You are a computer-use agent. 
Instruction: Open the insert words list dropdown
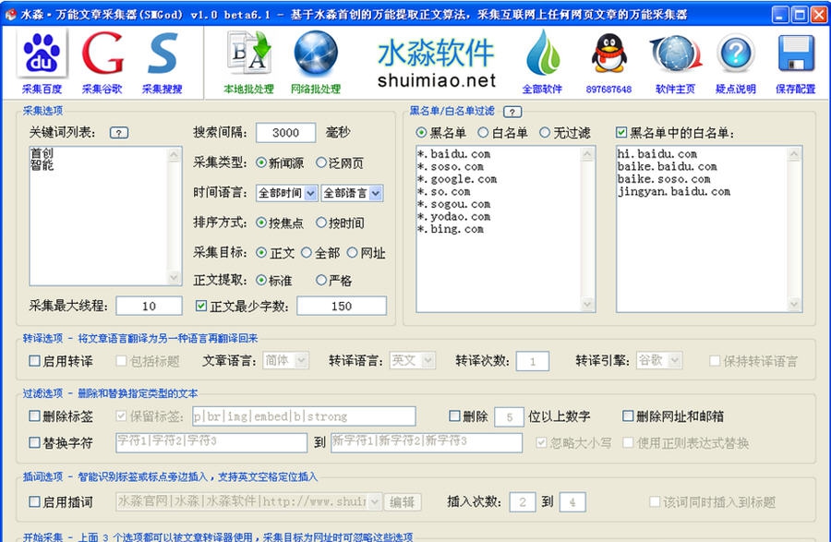coord(375,501)
